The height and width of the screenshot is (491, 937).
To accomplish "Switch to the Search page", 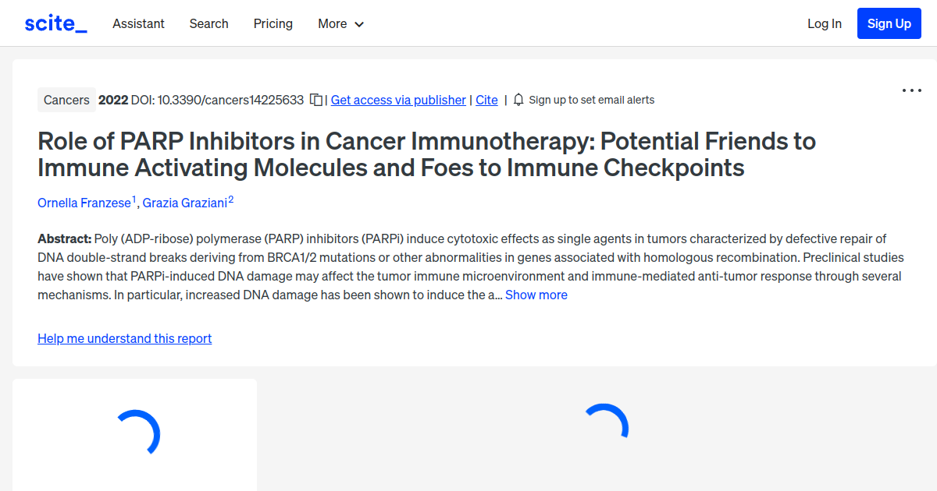I will click(x=208, y=23).
